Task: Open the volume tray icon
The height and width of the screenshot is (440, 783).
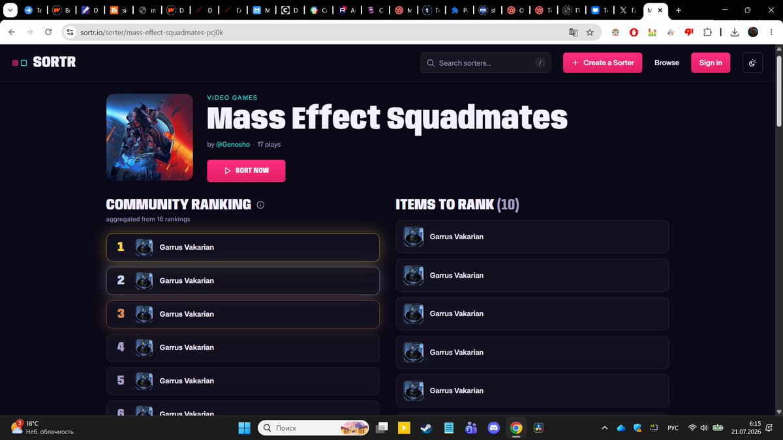Action: click(703, 428)
